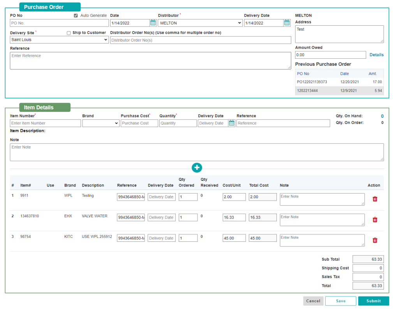Click Delivery Date field in row 98754
The height and width of the screenshot is (309, 396).
[x=162, y=238]
